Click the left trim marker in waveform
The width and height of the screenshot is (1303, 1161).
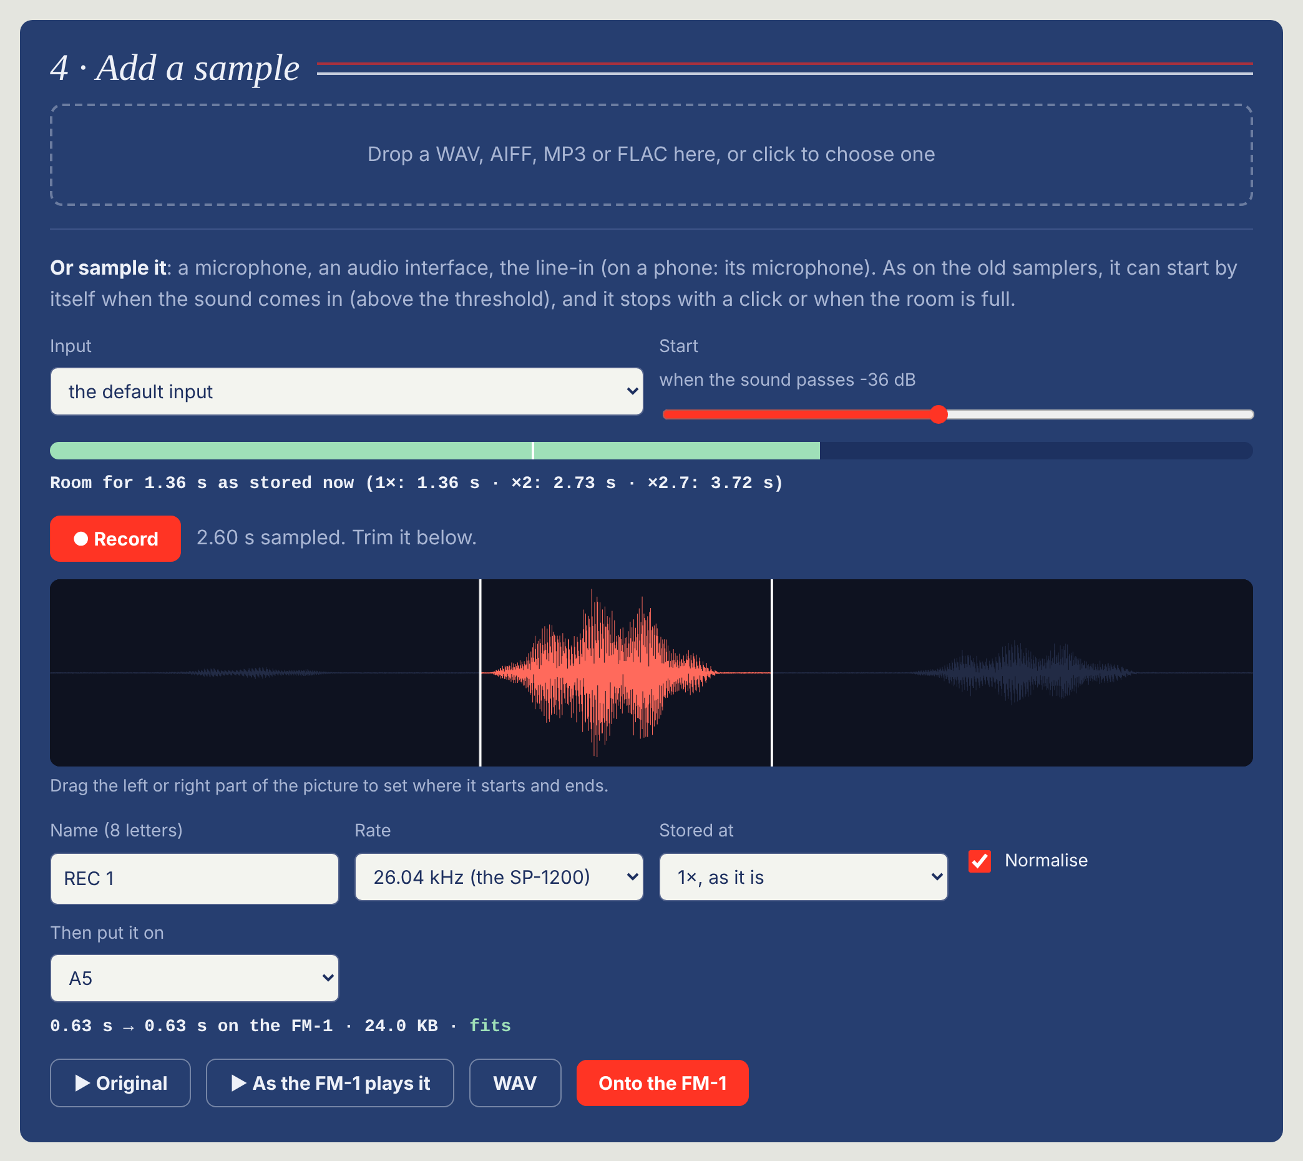click(x=481, y=672)
